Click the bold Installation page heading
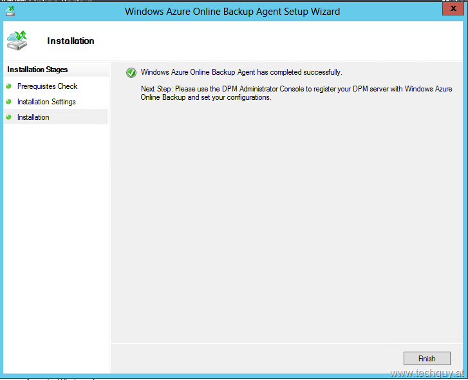The width and height of the screenshot is (468, 380). point(71,41)
